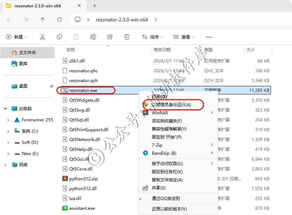
Task: Click the Paste clipboard icon
Action: [x=76, y=37]
